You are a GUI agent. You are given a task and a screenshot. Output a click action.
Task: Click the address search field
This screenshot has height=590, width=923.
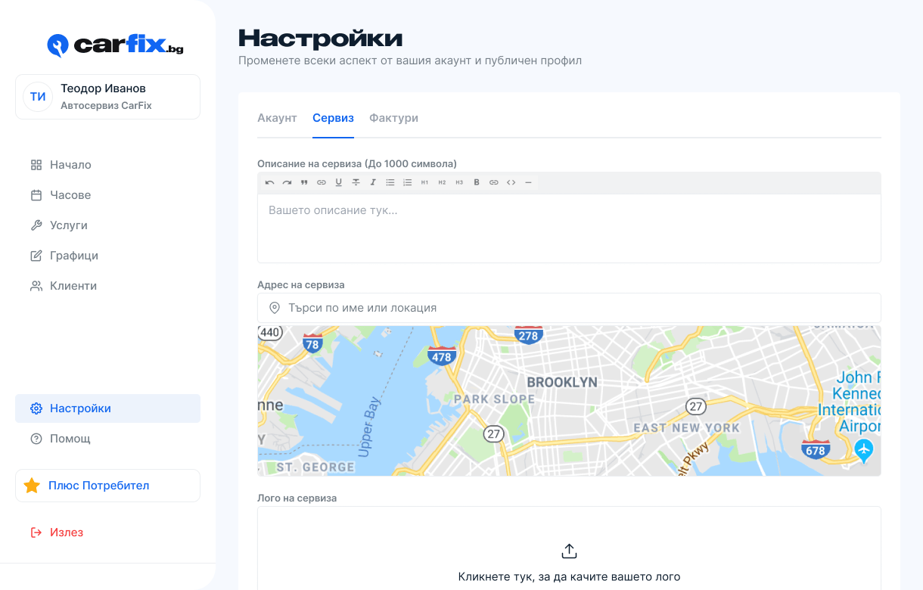(x=569, y=308)
